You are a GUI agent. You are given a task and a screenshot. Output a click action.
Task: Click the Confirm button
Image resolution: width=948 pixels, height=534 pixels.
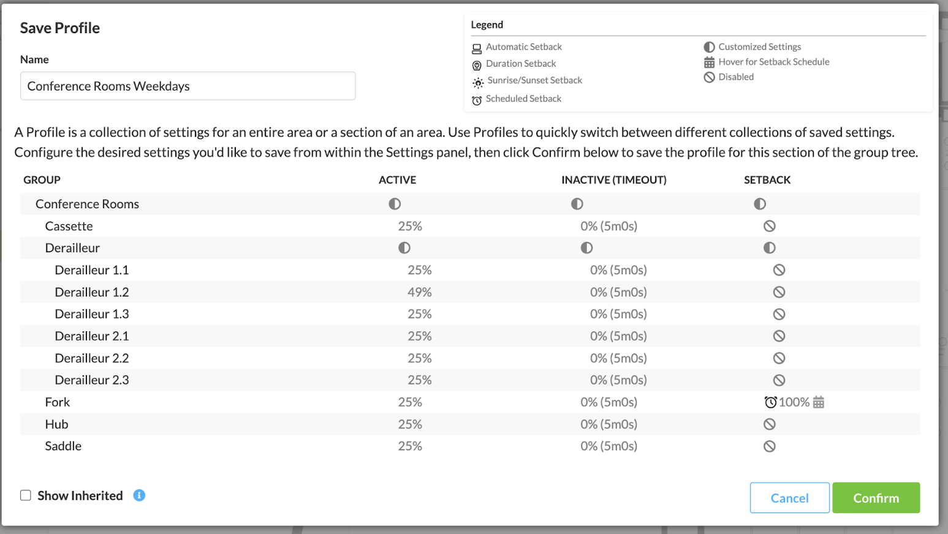click(876, 498)
